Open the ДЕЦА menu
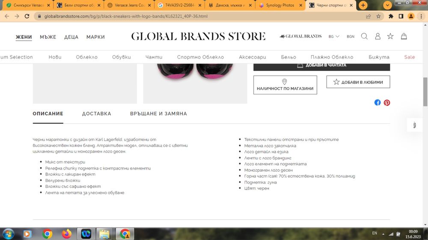 pyautogui.click(x=71, y=37)
